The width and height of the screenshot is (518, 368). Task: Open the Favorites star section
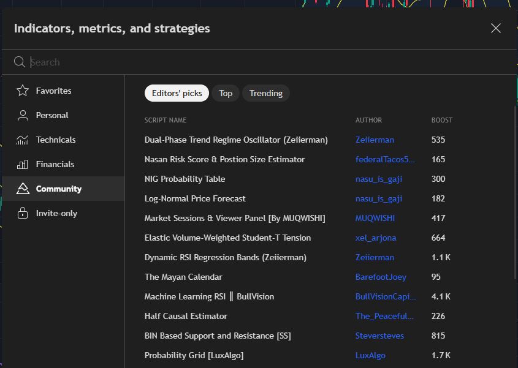(23, 90)
